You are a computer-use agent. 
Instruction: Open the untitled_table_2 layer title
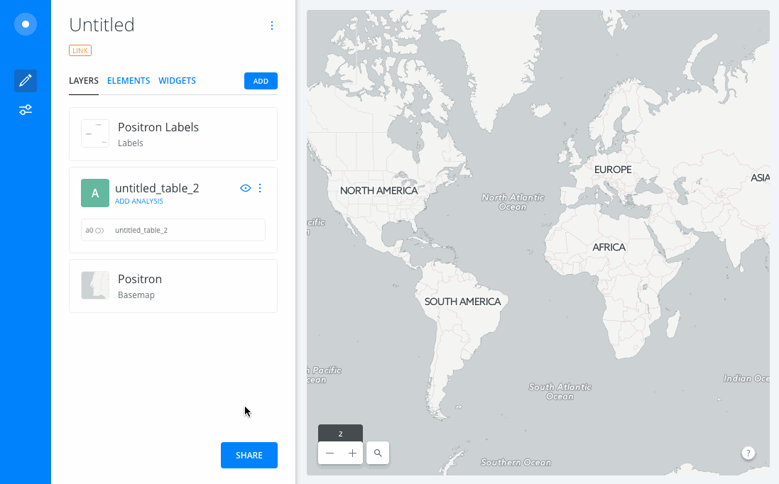pyautogui.click(x=157, y=188)
